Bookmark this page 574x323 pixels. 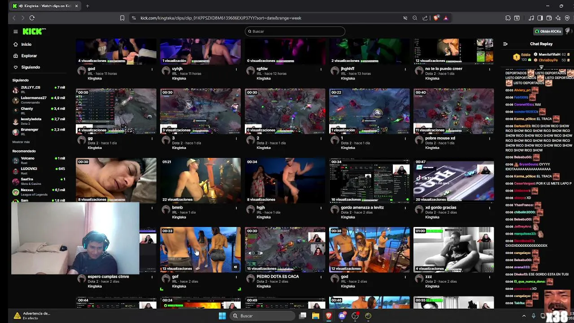click(x=122, y=18)
